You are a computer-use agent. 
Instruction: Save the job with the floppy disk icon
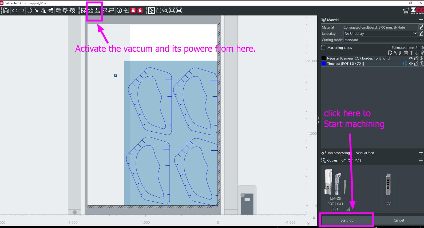[x=6, y=10]
